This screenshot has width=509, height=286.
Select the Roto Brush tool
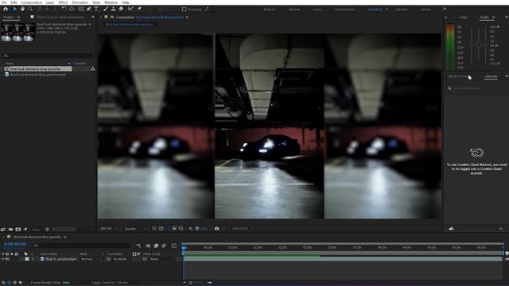130,9
